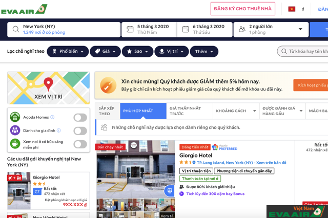Expand the Khoảng cách sort dropdown
This screenshot has width=328, height=218.
point(255,111)
